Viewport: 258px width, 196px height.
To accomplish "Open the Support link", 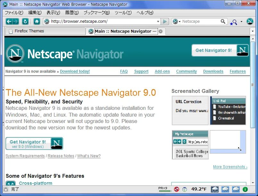I will click(x=141, y=71).
